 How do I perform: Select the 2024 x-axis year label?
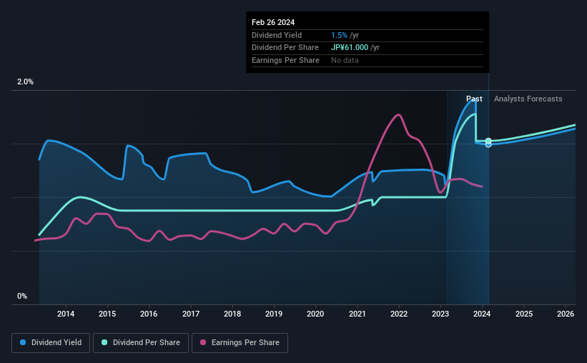[482, 314]
